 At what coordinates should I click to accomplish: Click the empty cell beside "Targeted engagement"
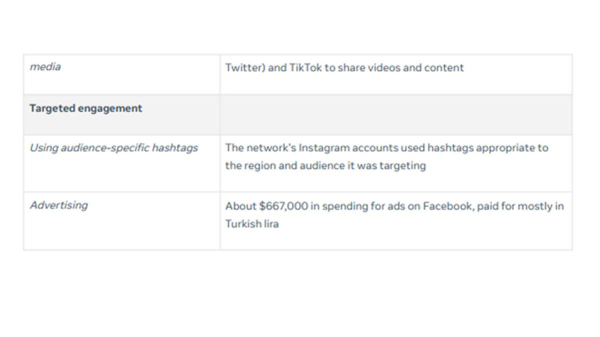(x=395, y=114)
